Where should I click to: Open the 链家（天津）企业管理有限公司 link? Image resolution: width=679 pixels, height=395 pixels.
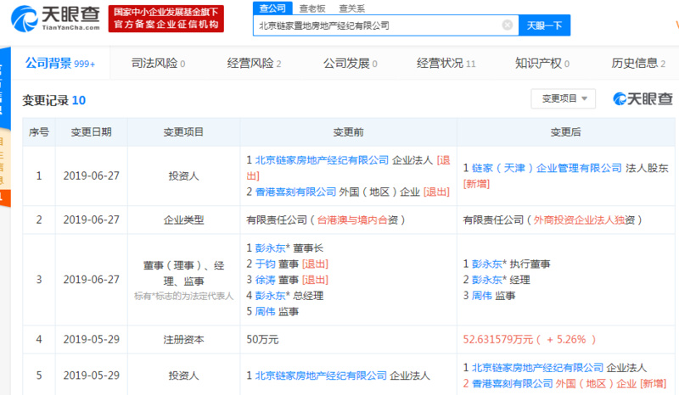(547, 168)
